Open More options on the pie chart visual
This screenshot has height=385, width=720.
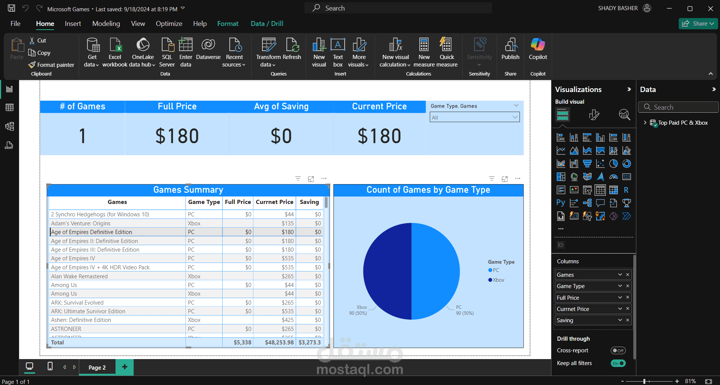coord(518,179)
